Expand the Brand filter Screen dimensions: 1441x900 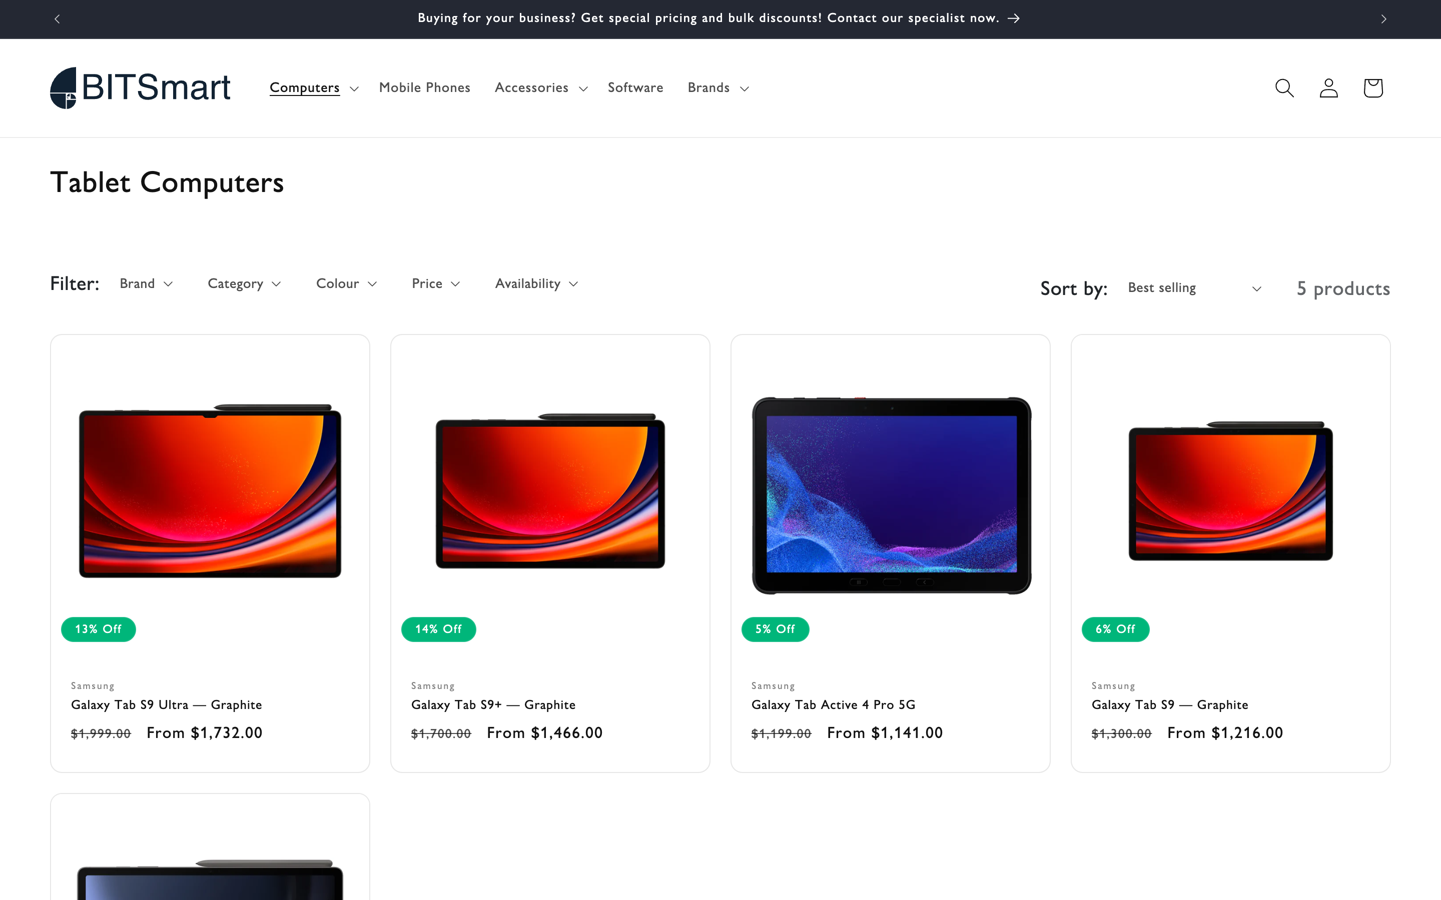[146, 284]
